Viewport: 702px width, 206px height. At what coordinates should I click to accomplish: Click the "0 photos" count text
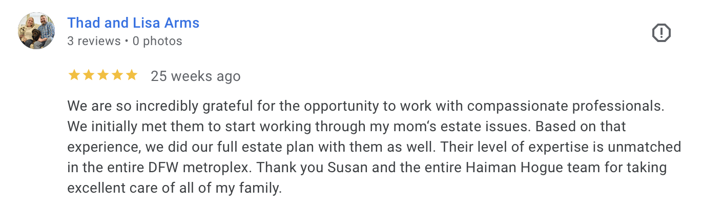157,41
